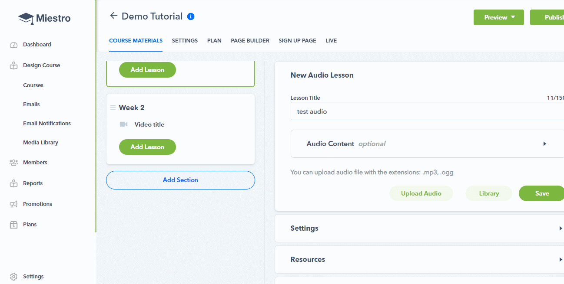The width and height of the screenshot is (564, 284).
Task: Open Plans in the sidebar
Action: coord(30,225)
